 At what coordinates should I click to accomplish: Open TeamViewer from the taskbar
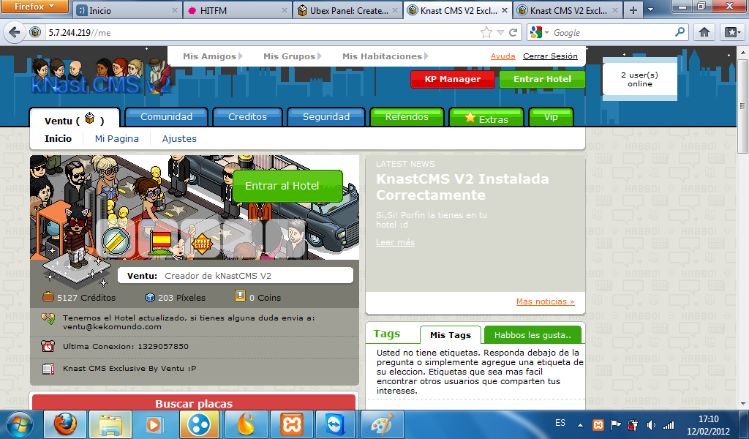pos(334,424)
